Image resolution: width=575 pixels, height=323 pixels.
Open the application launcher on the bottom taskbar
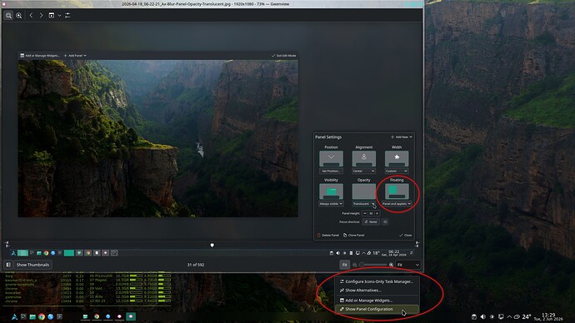(14, 317)
